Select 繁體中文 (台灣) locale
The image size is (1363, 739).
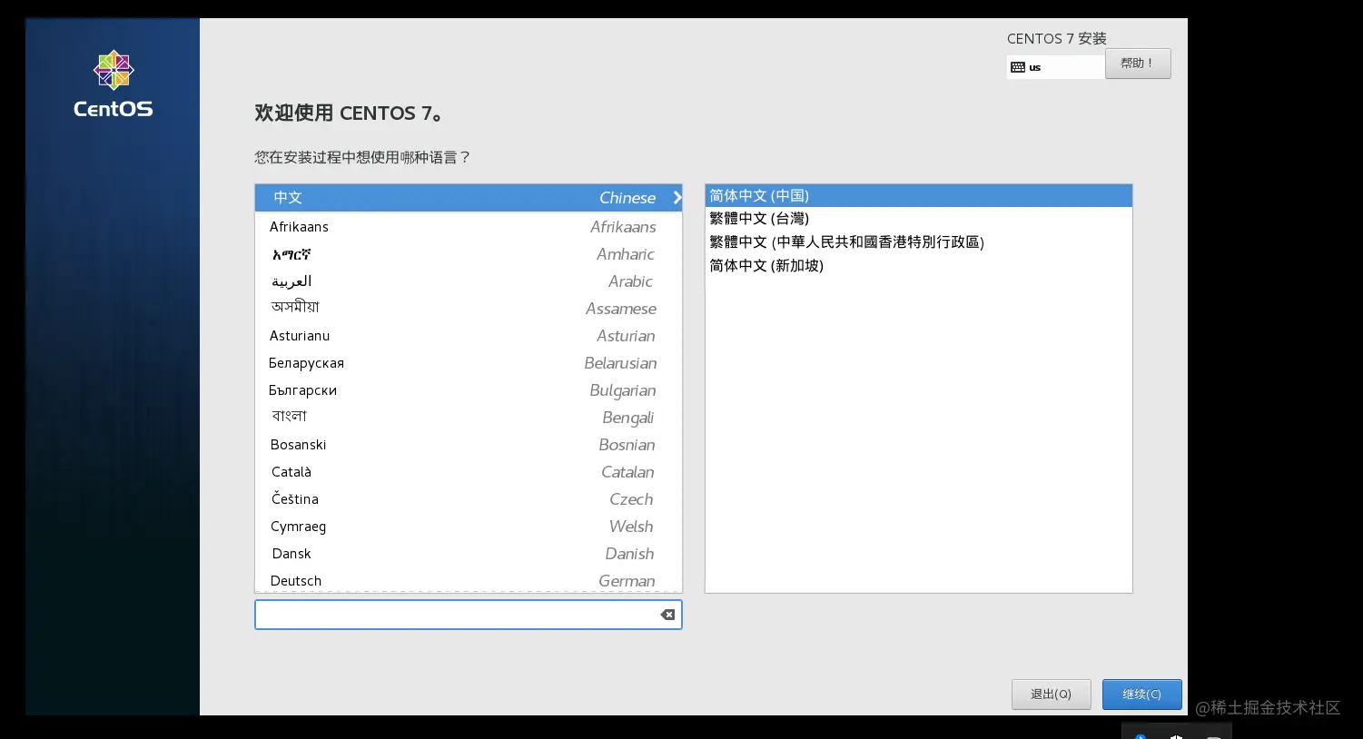click(759, 218)
